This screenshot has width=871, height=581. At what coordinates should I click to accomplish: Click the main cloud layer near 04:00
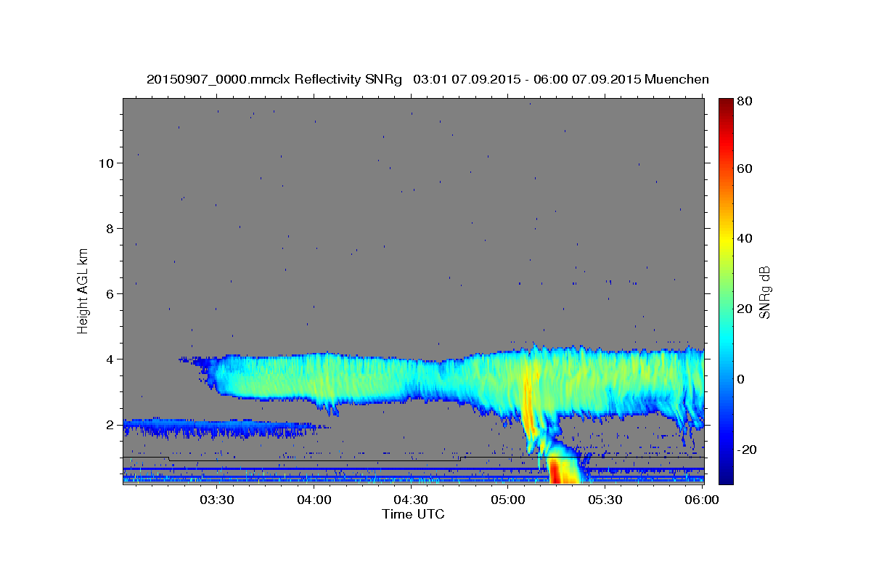click(x=314, y=378)
